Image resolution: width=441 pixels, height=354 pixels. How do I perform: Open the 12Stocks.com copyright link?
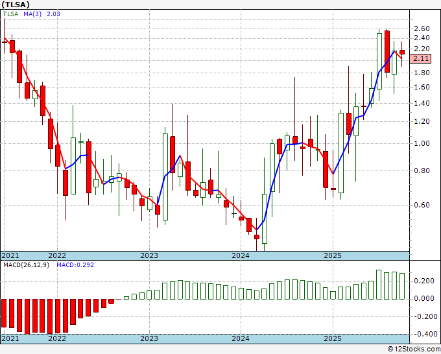click(x=414, y=349)
